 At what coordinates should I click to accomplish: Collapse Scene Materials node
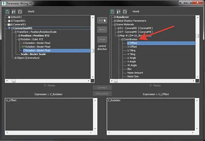(x=115, y=24)
